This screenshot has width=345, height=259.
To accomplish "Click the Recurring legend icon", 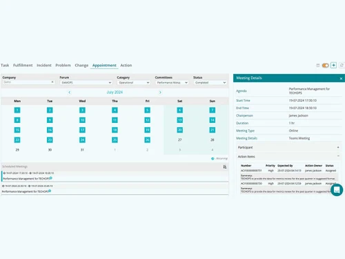I will [x=213, y=158].
